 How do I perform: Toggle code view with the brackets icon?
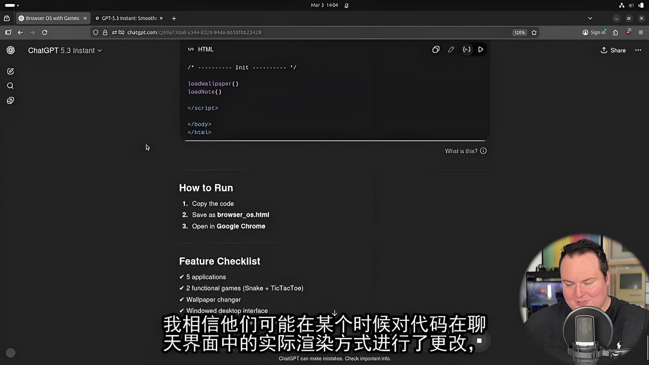click(466, 50)
